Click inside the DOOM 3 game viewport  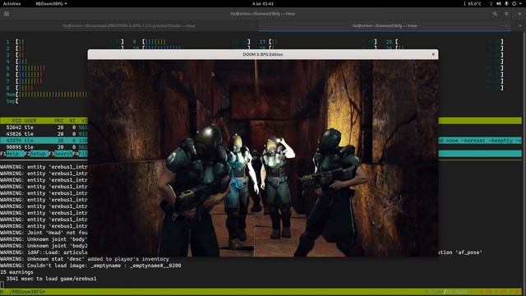point(263,158)
